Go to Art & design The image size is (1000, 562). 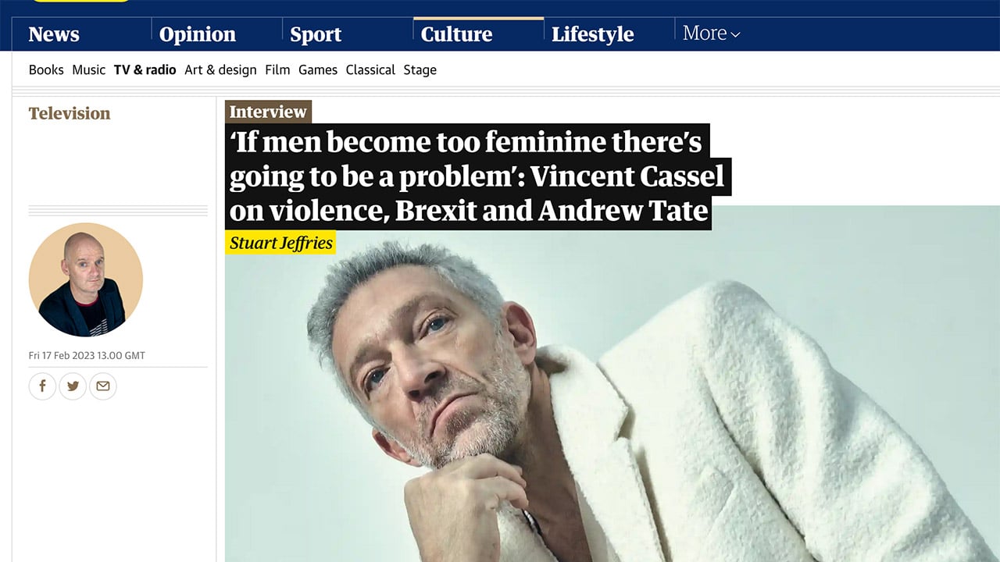220,69
